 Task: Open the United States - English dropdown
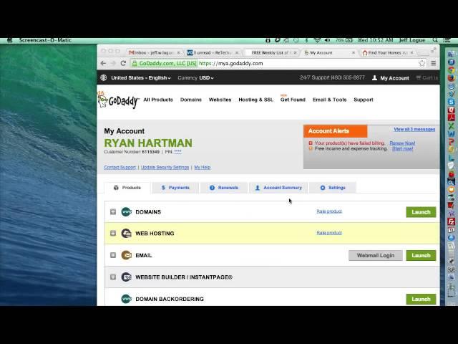[x=141, y=78]
